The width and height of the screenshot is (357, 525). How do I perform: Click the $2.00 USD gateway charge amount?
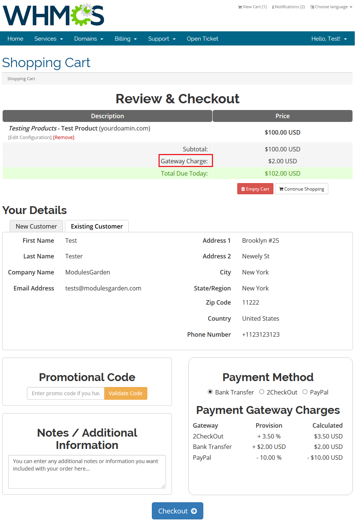[x=282, y=161]
